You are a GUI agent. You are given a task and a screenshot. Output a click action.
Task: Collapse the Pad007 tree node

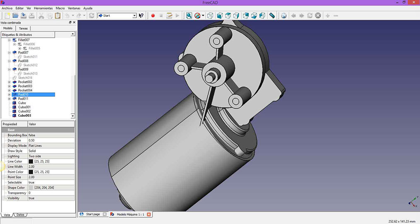9,53
